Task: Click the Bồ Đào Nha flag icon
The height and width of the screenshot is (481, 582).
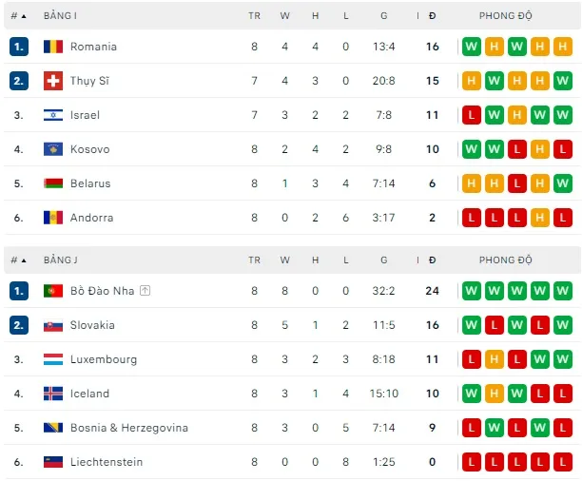Action: 53,291
